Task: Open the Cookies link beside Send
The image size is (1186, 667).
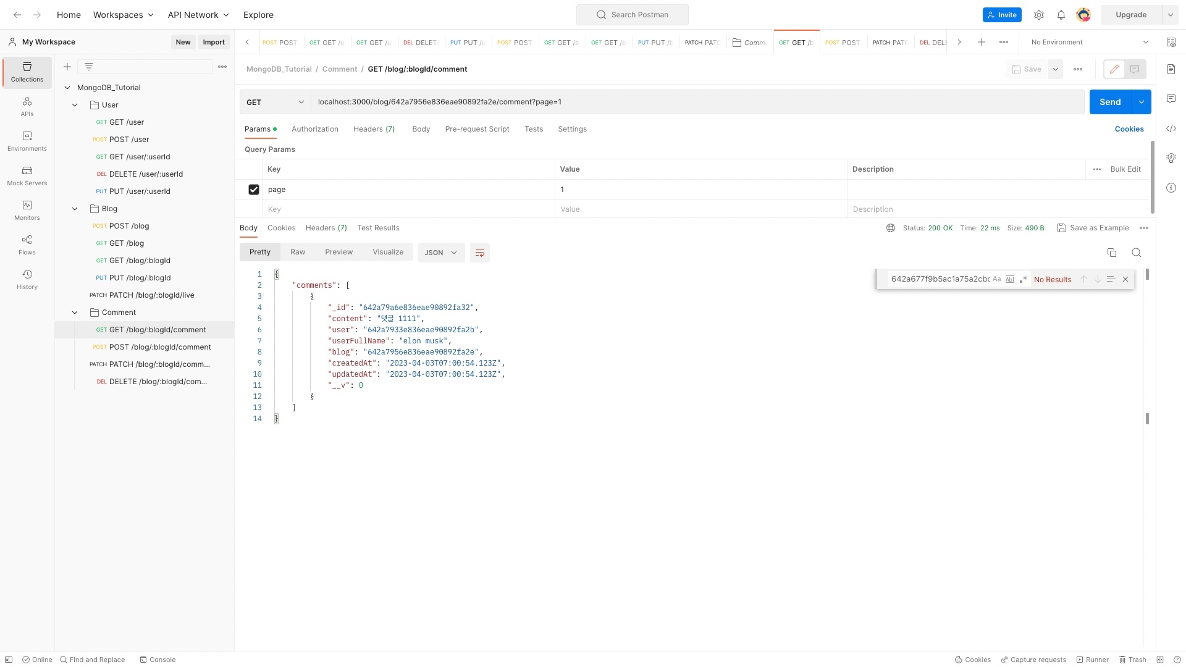Action: coord(1129,129)
